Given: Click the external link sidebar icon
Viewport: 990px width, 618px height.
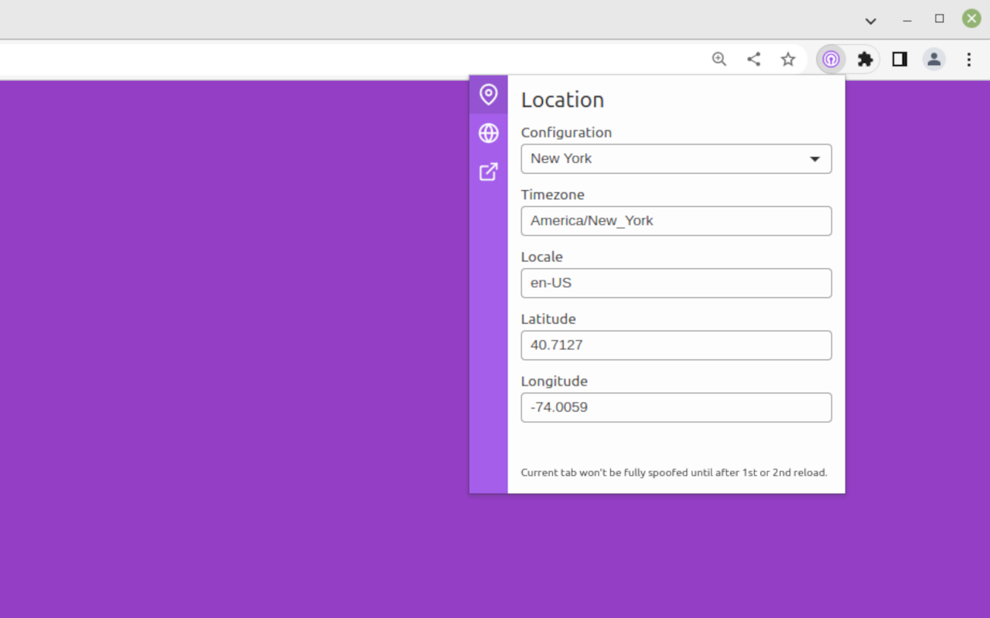Looking at the screenshot, I should (x=488, y=171).
